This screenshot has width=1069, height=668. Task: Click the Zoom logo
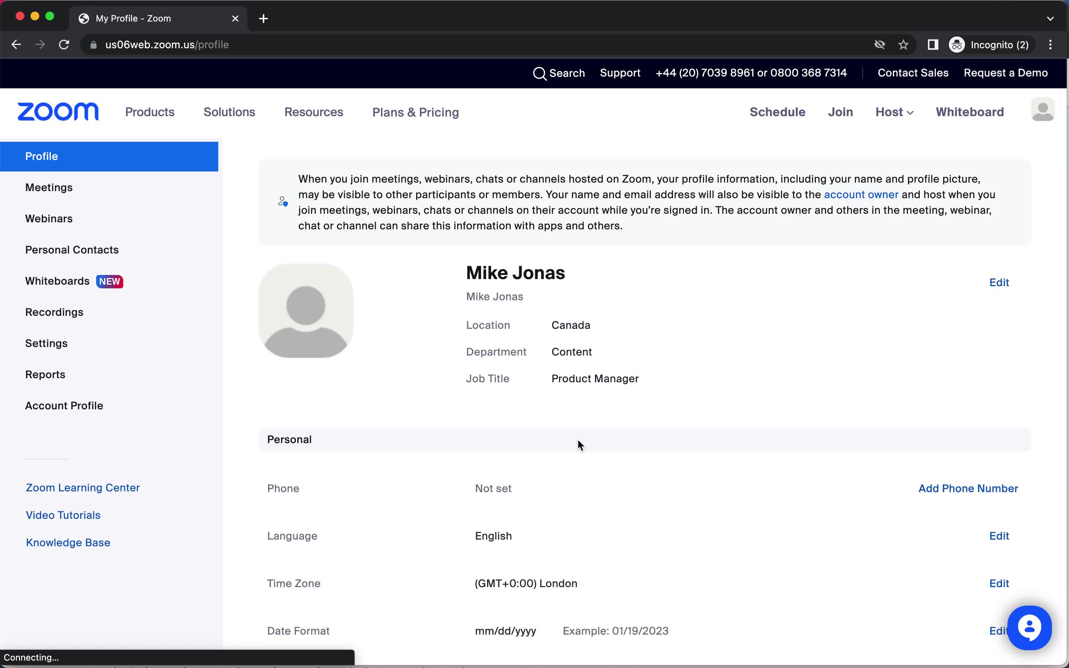[x=58, y=112]
